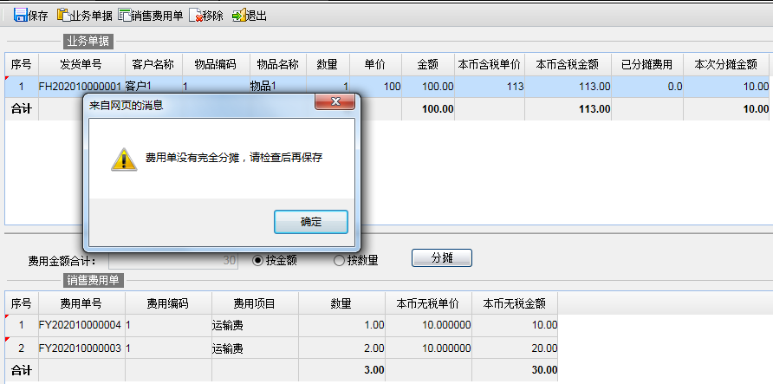Select the 按金额 radio button
773x384 pixels.
tap(257, 260)
